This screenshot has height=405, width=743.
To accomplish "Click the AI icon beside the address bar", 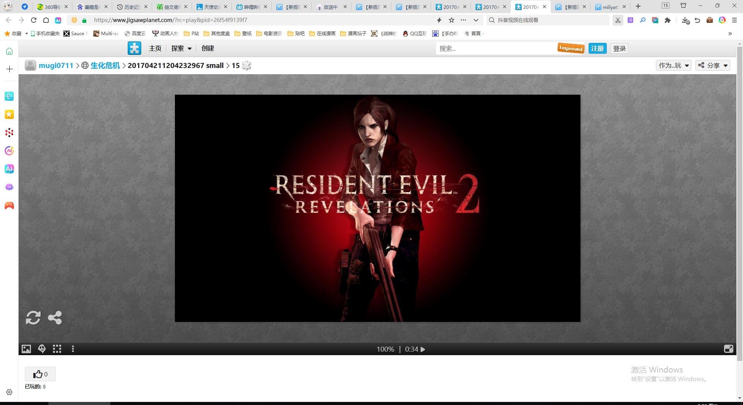I will coord(58,20).
